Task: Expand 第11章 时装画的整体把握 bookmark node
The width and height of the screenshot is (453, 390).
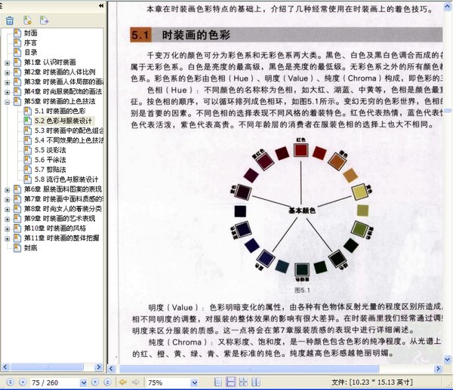Action: [8, 238]
